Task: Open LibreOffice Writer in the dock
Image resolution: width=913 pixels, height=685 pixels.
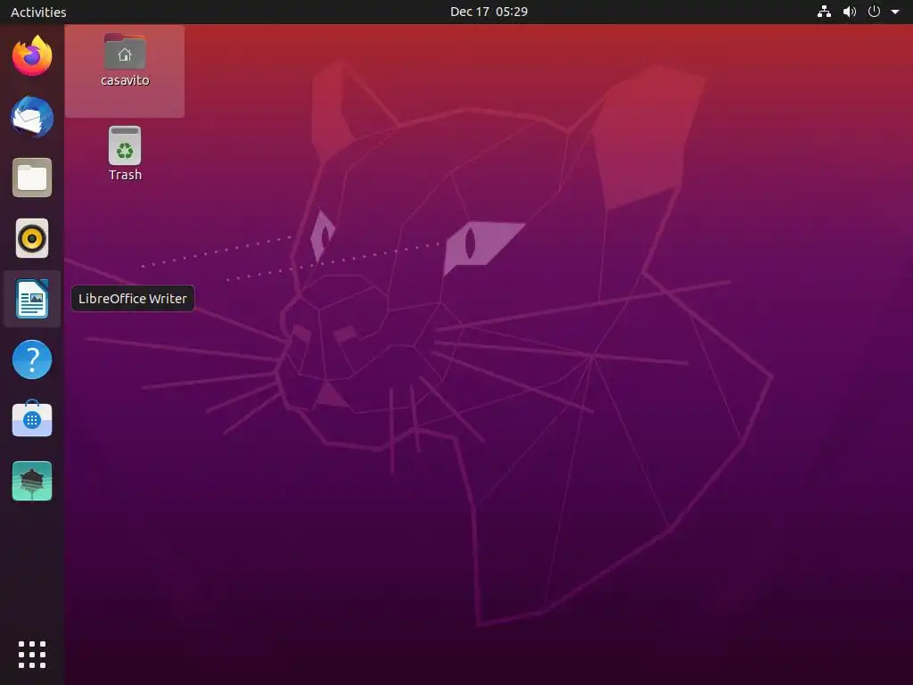Action: tap(32, 299)
